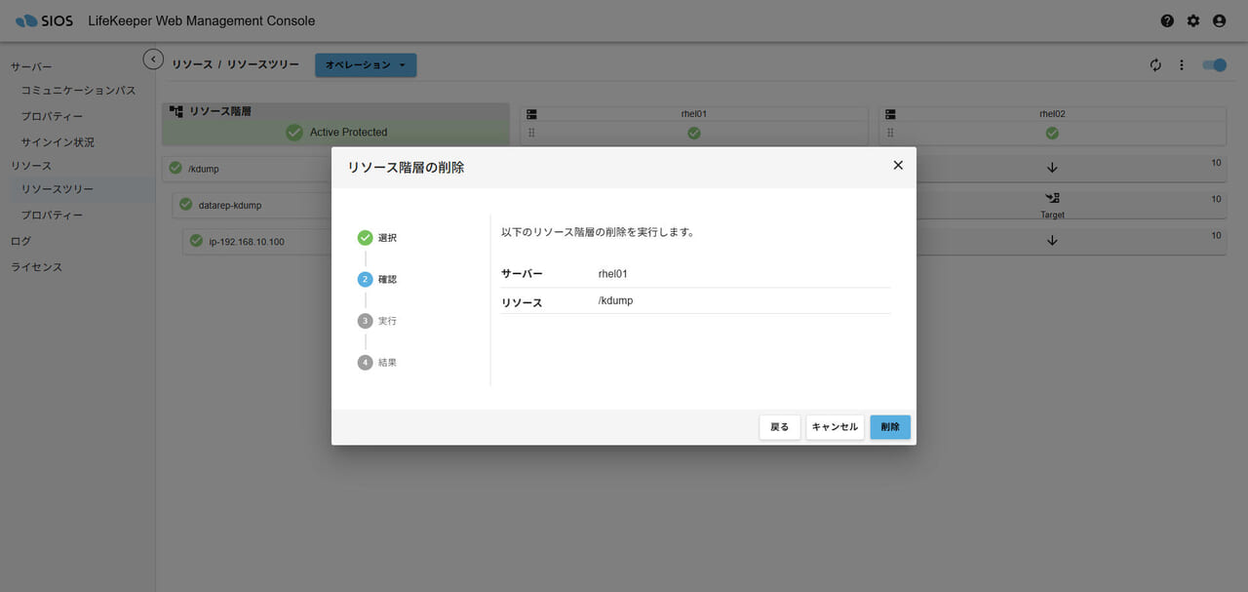Toggle the switch in top right toolbar
This screenshot has width=1248, height=592.
click(x=1214, y=65)
